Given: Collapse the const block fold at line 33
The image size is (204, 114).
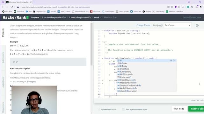Looking at the screenshot, I should 103,64.
